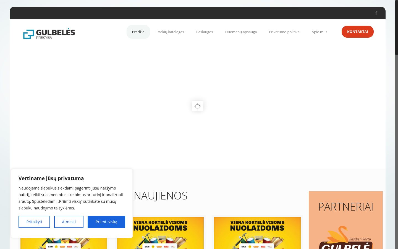The width and height of the screenshot is (398, 249).
Task: Reject cookies with Atmesti button
Action: point(69,222)
